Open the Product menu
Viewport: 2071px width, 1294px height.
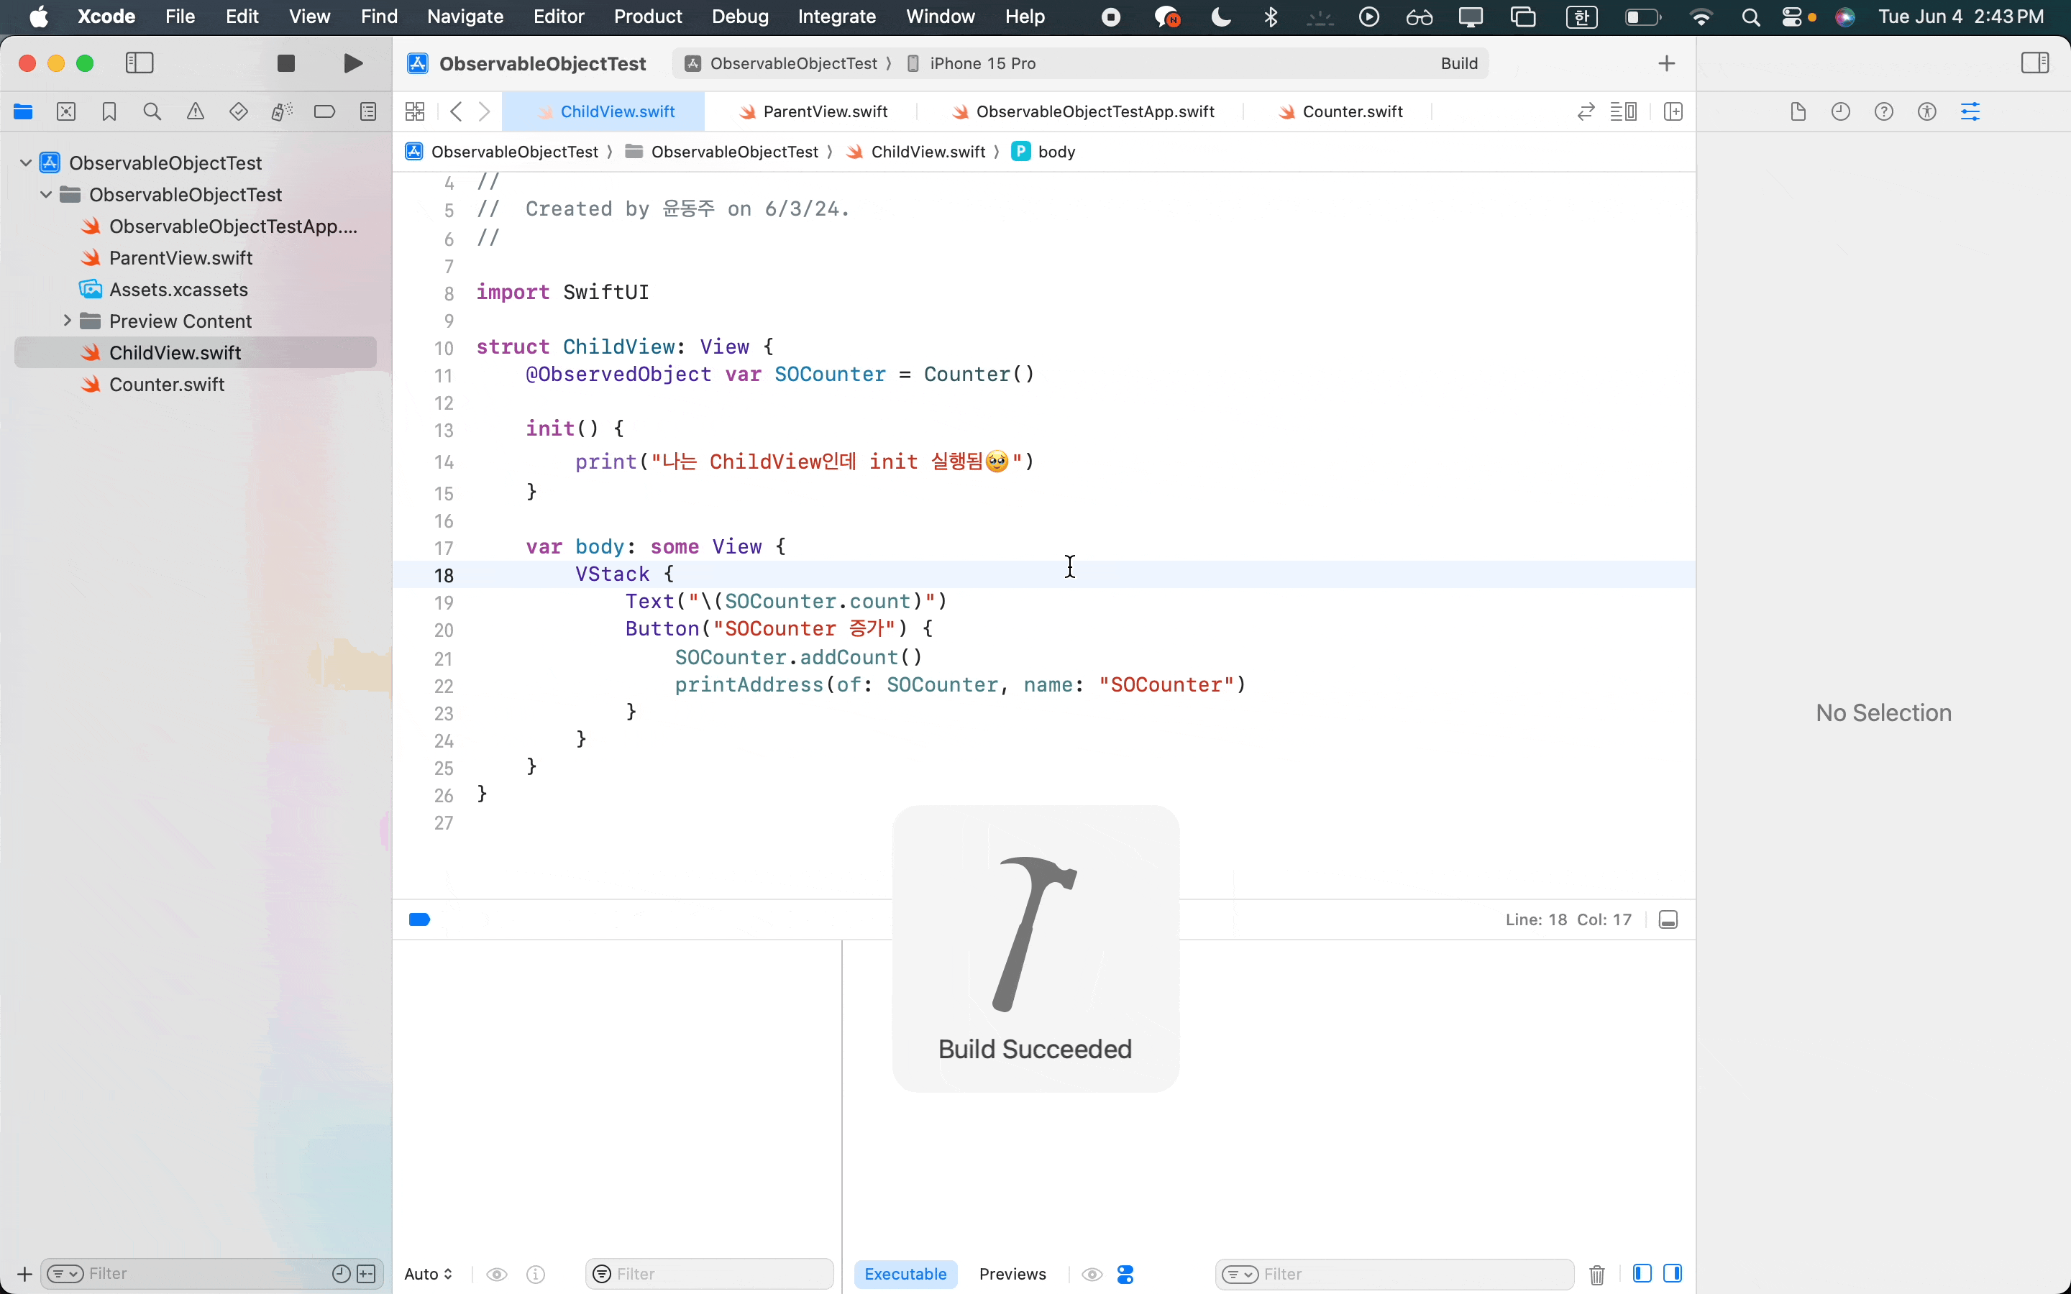click(x=647, y=17)
